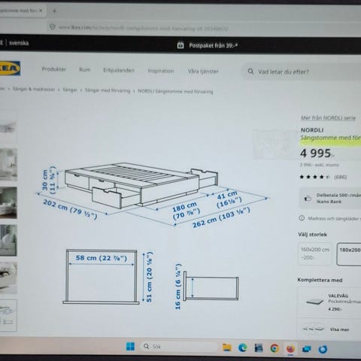Open the Våra tjänster menu
The width and height of the screenshot is (361, 361).
click(203, 71)
